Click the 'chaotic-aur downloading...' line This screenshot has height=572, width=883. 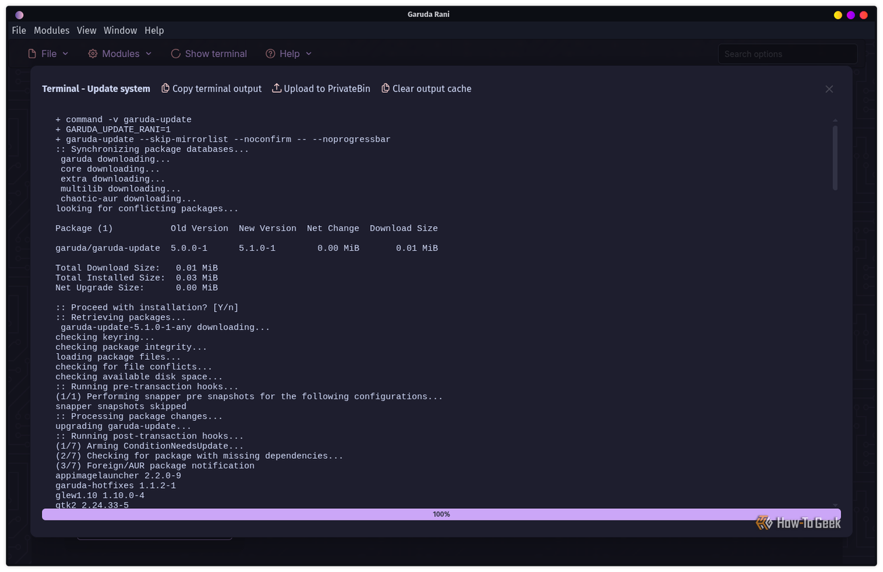coord(128,199)
